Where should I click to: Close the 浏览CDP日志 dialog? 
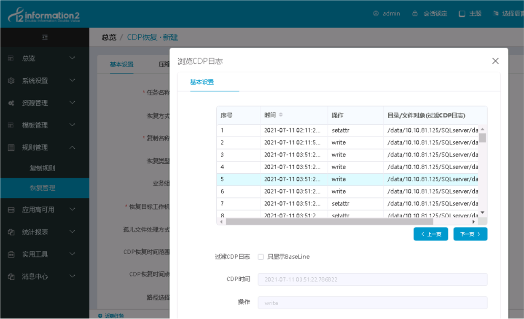pyautogui.click(x=495, y=61)
